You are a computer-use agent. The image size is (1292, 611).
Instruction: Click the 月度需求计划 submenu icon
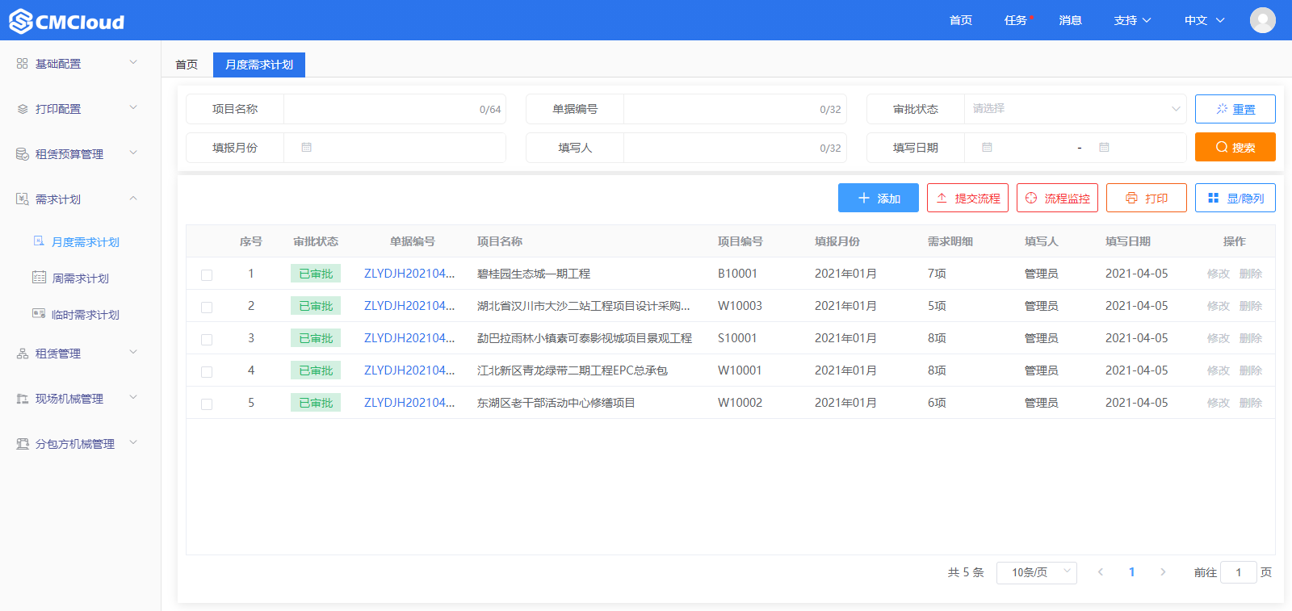(39, 241)
